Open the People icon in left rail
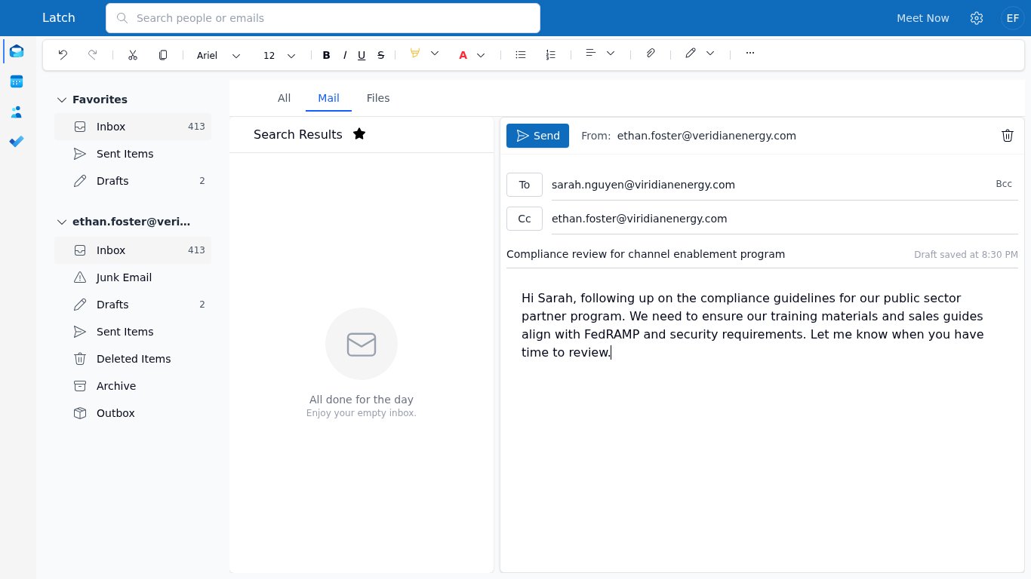Screen dimensions: 1031x579 (x=17, y=112)
